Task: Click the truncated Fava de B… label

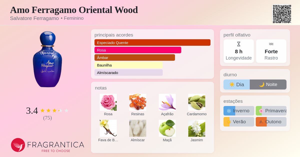Action: pyautogui.click(x=108, y=140)
